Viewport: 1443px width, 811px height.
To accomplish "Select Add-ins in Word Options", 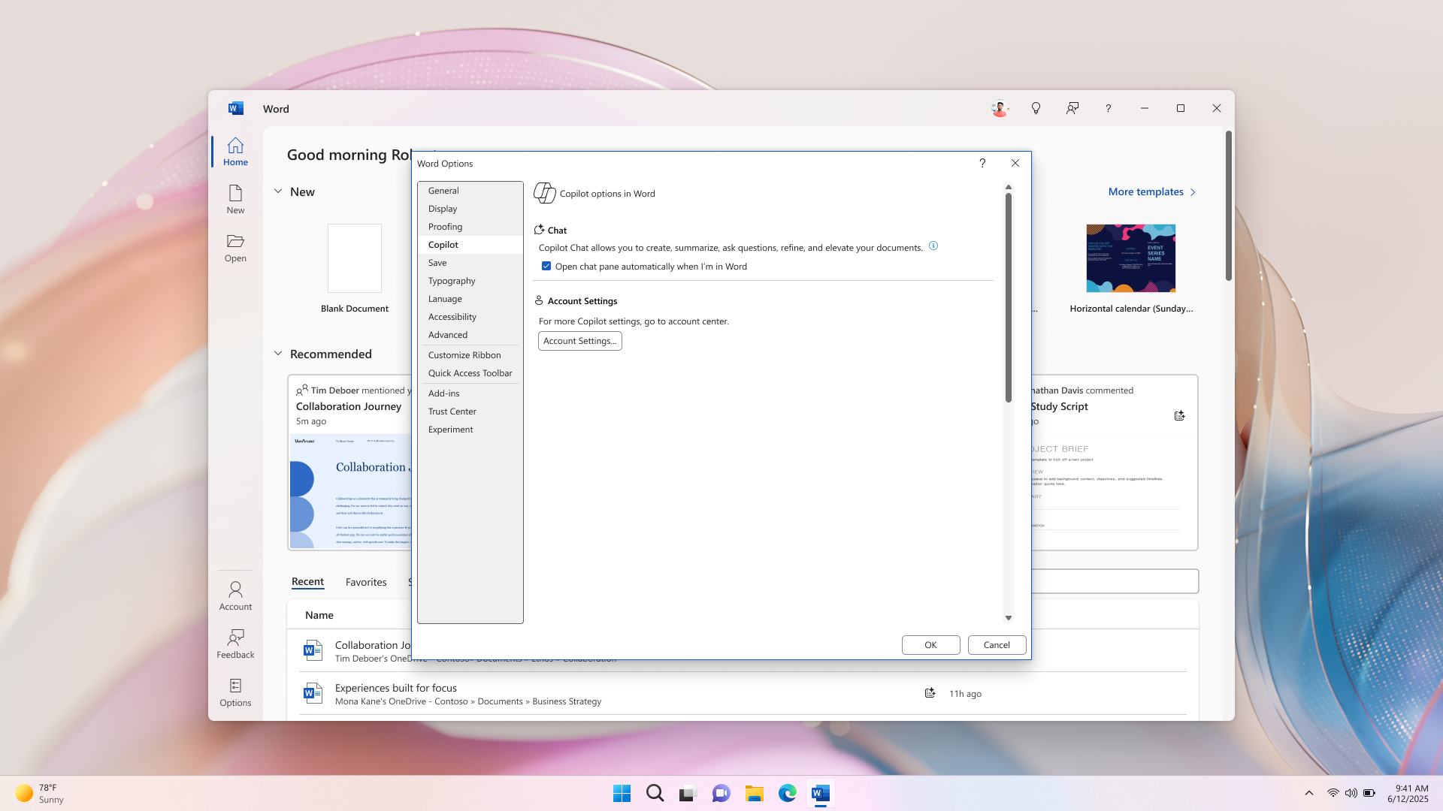I will click(x=470, y=393).
